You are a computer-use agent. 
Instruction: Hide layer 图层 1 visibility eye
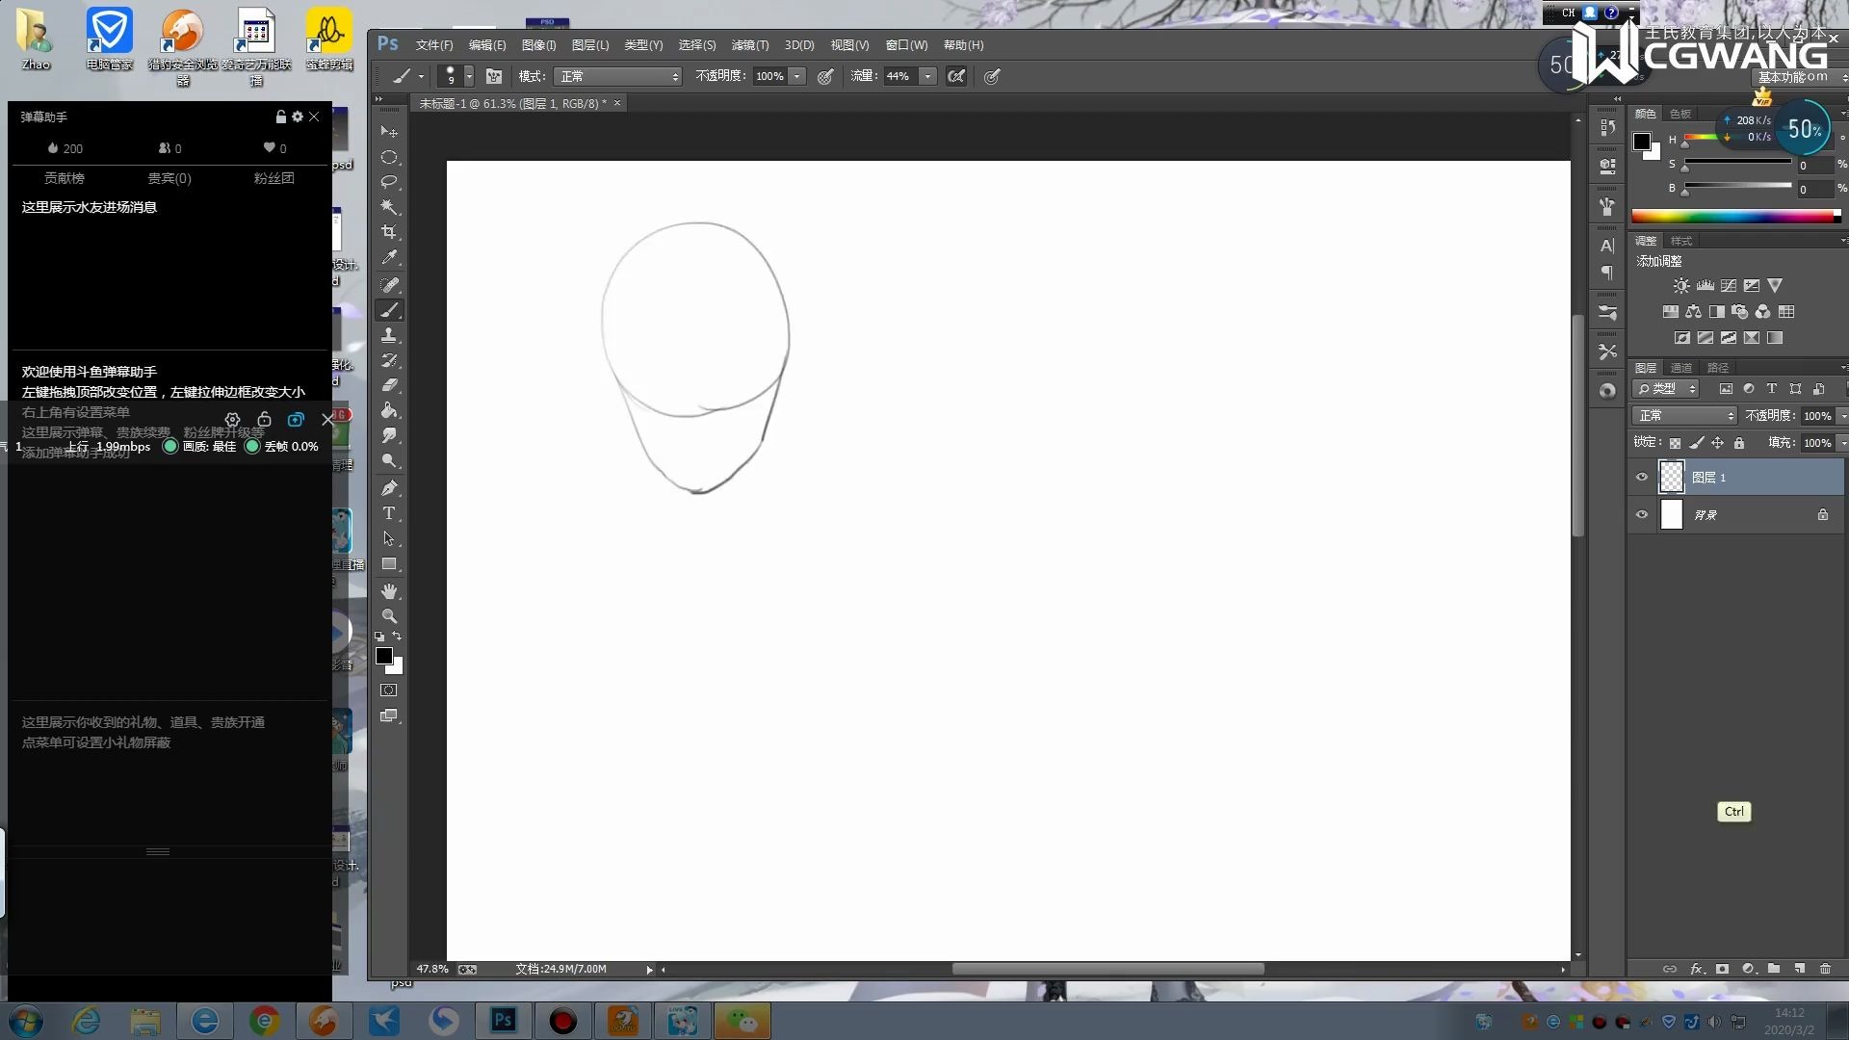[x=1642, y=478]
